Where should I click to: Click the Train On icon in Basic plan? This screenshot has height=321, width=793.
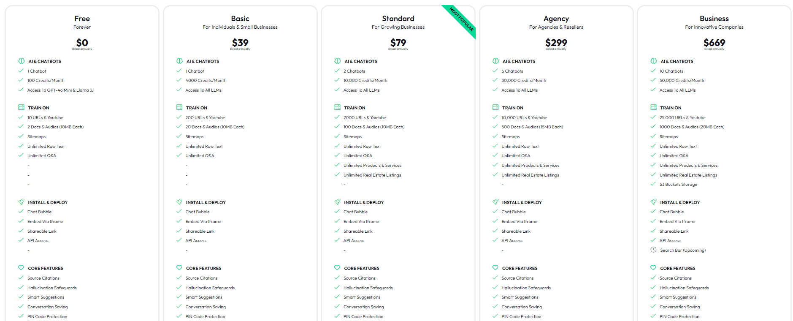click(179, 107)
